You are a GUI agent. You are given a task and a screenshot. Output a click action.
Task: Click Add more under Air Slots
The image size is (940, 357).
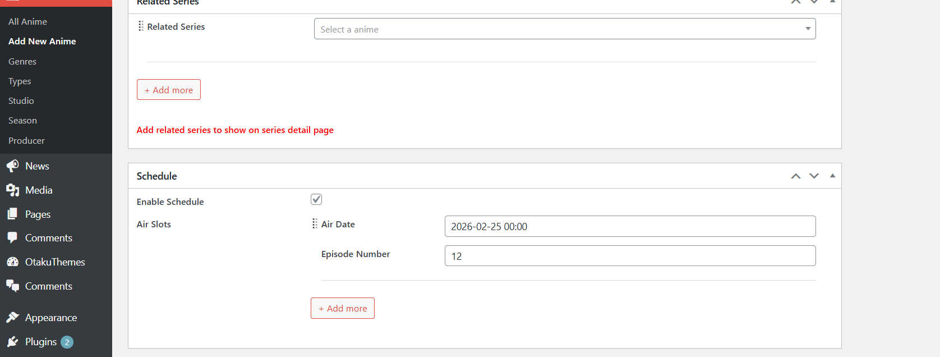343,308
